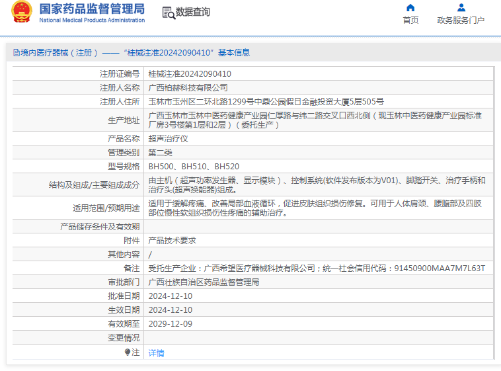
Task: Click the lightbulb icon beside 注
Action: 128,352
